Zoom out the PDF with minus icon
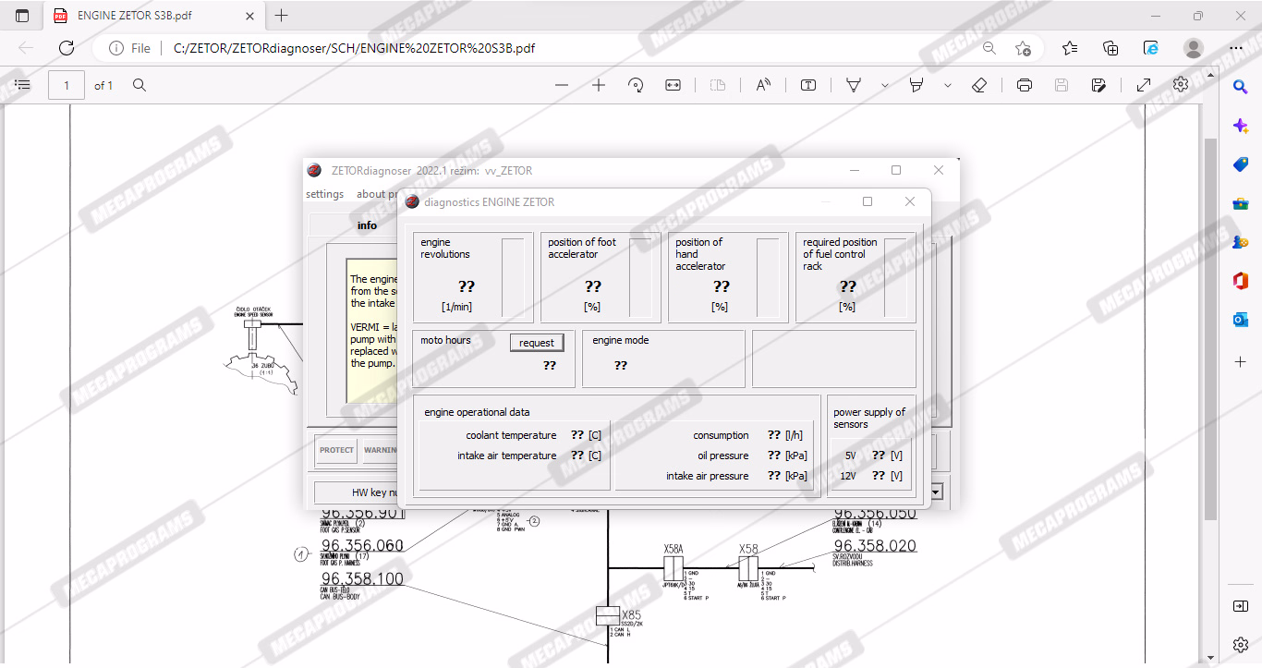1262x668 pixels. (x=562, y=85)
